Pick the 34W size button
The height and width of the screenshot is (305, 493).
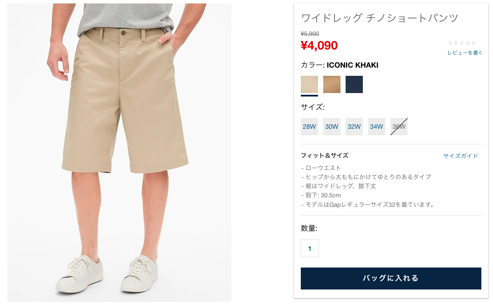click(x=376, y=127)
